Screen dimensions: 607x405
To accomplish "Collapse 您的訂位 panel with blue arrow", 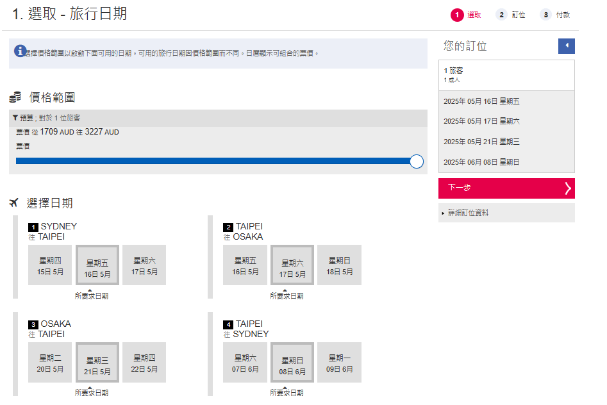I will tap(566, 46).
